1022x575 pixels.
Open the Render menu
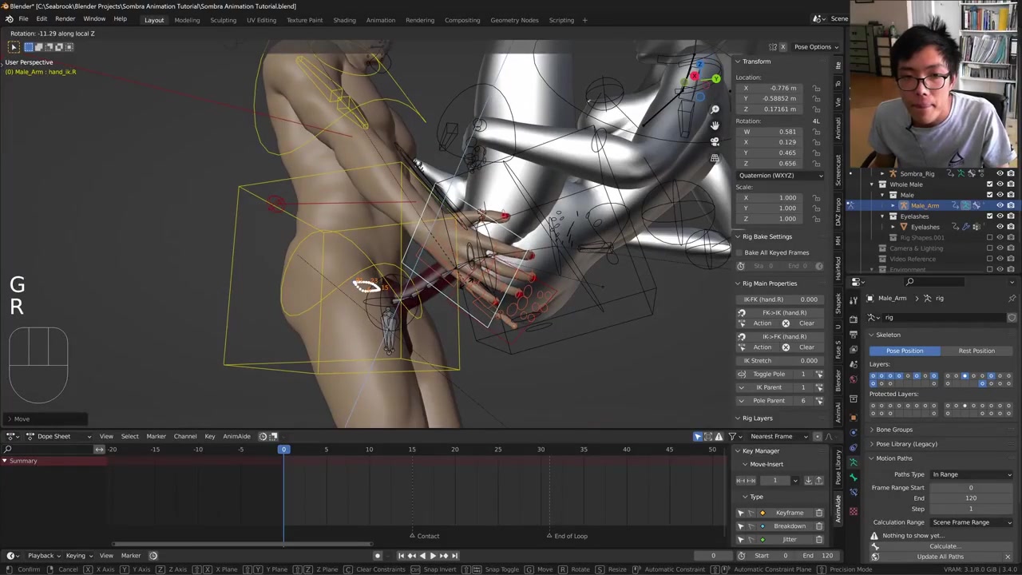pos(65,19)
